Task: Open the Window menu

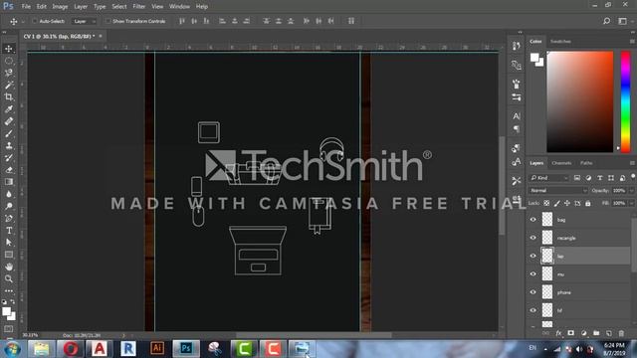Action: point(179,7)
